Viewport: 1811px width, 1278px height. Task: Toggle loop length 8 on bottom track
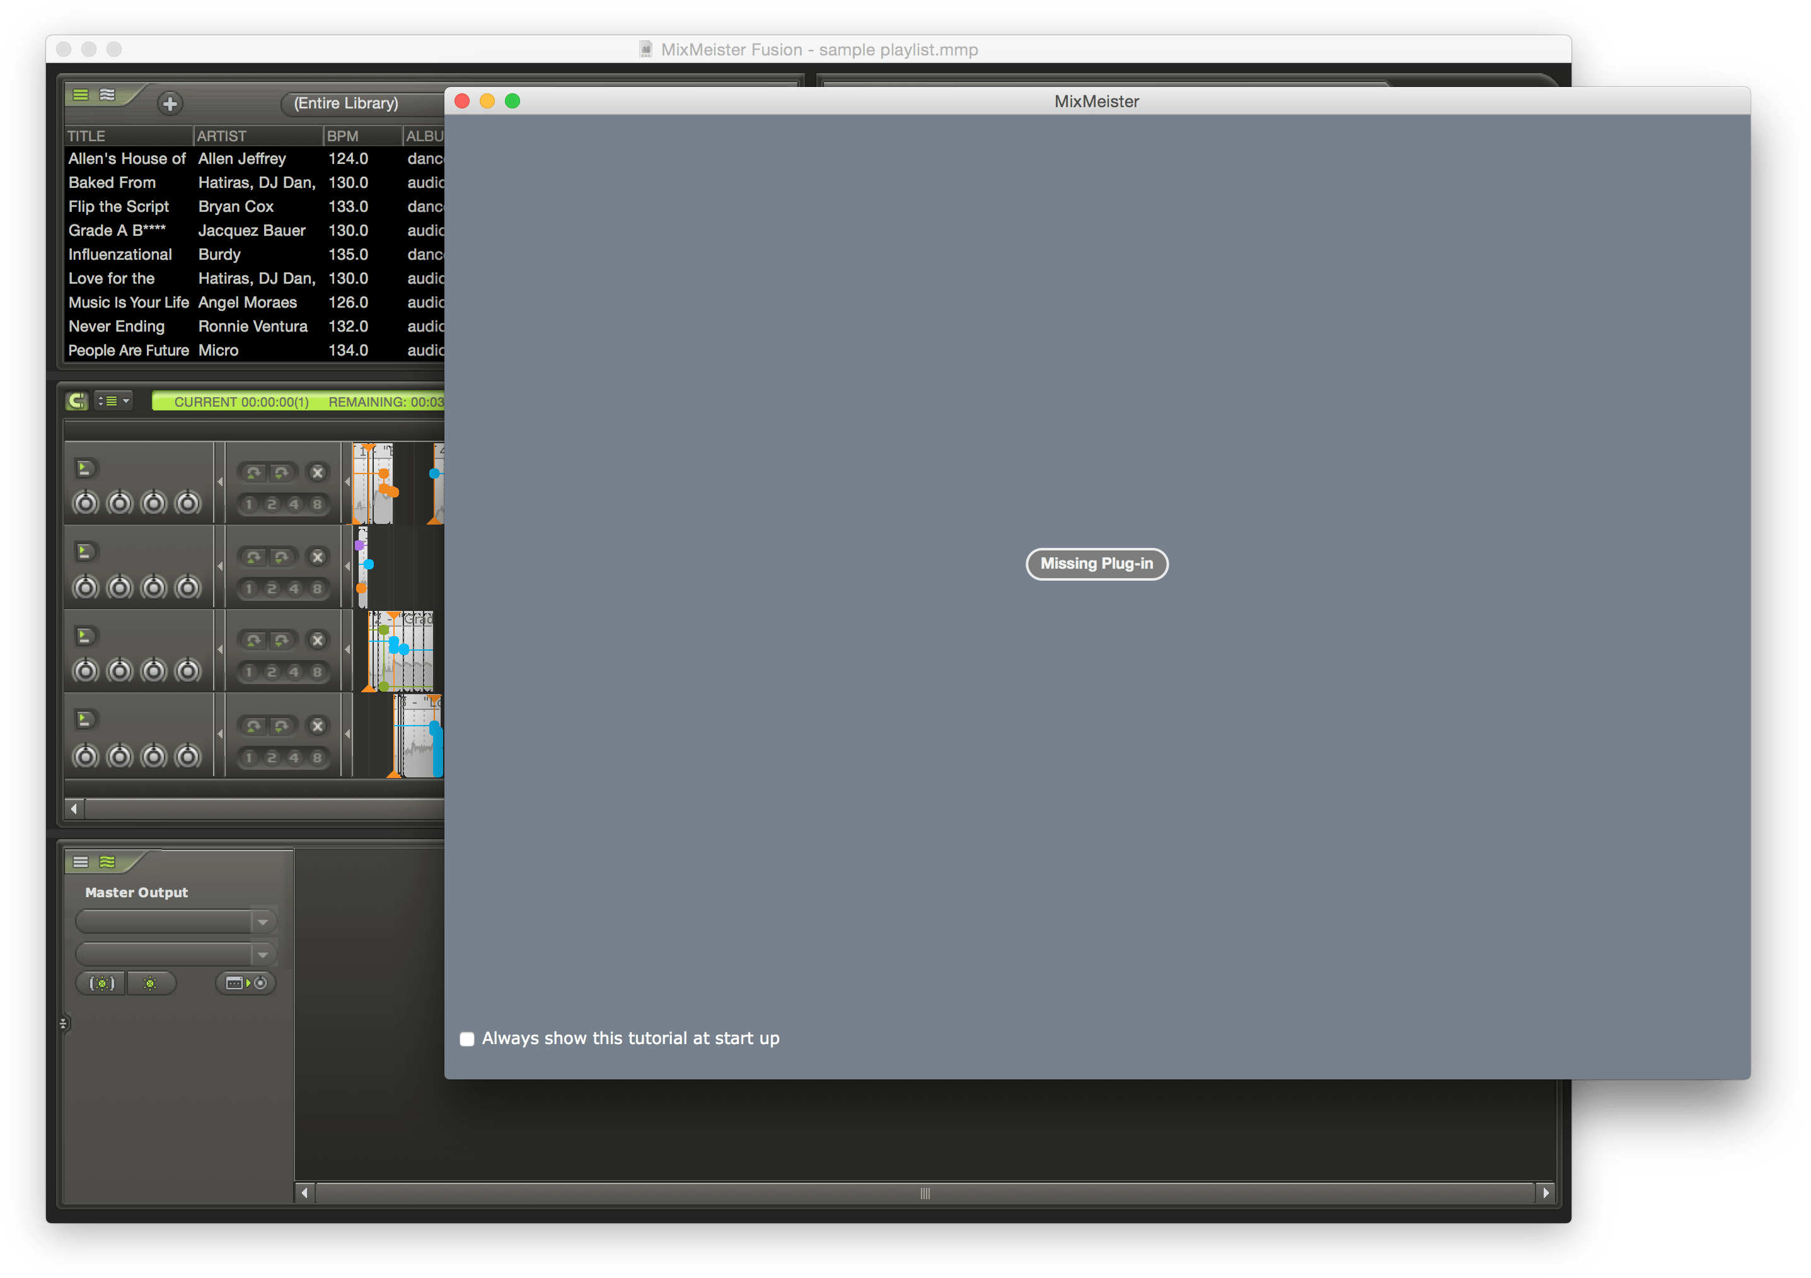pos(317,757)
